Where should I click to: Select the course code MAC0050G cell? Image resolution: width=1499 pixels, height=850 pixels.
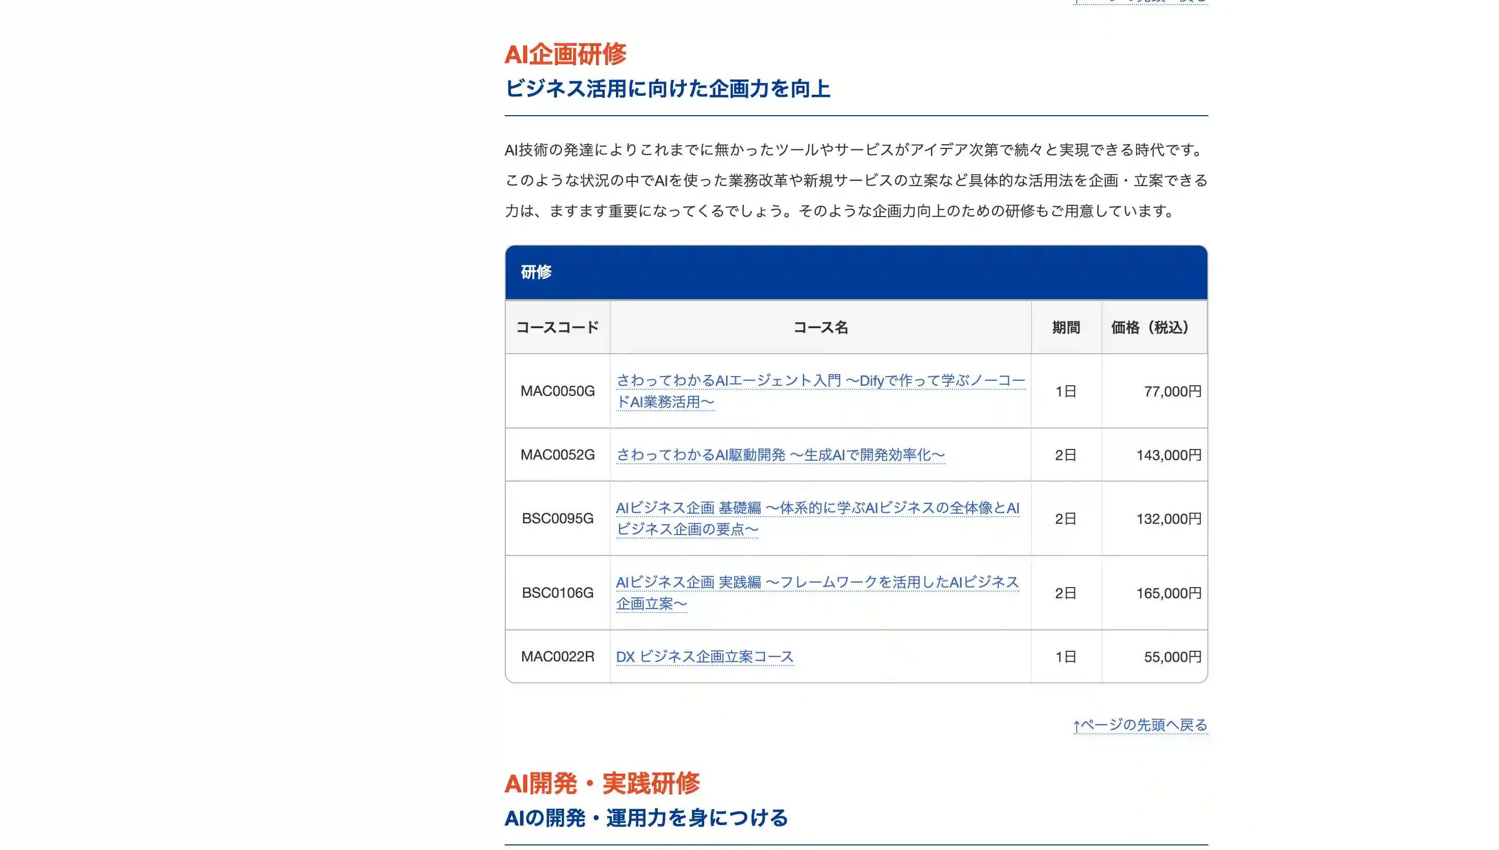tap(558, 391)
